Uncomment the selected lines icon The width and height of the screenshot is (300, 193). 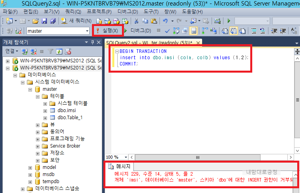coord(262,31)
